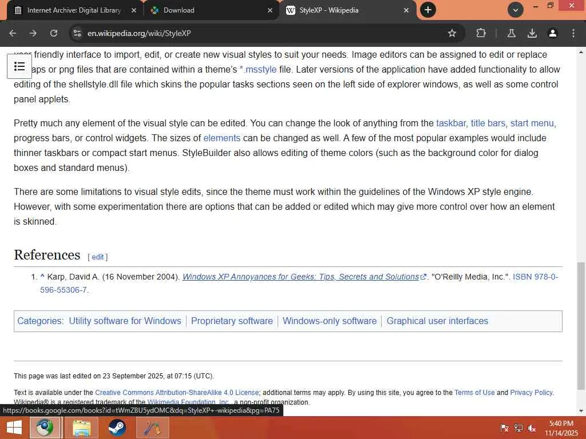Go back to the previous page

tap(13, 33)
